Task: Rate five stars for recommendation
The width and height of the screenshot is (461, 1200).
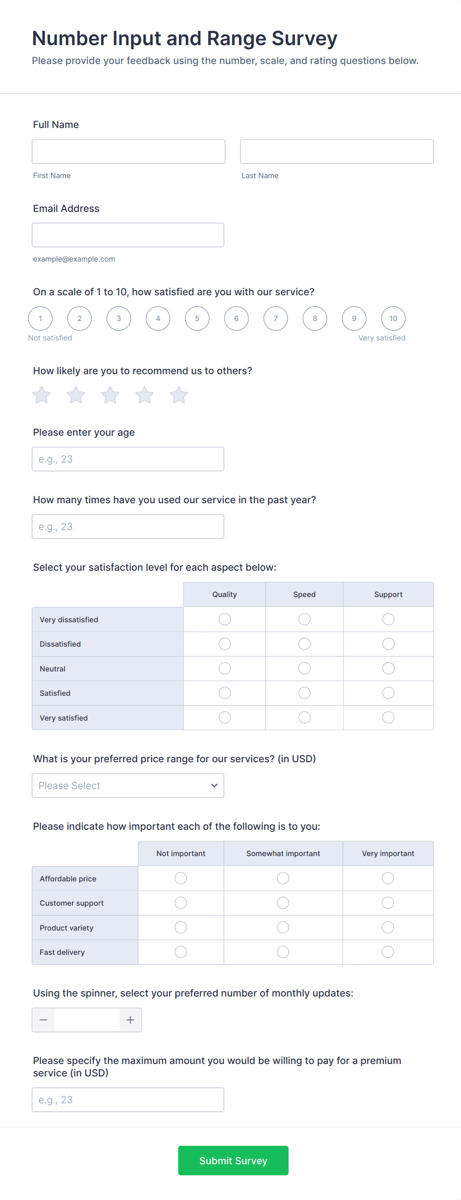Action: (x=179, y=395)
